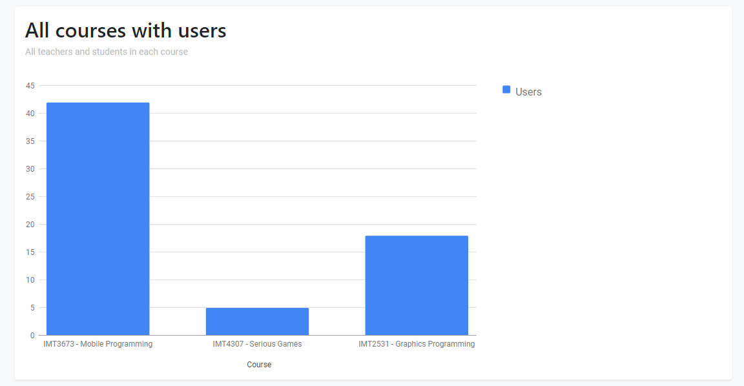Select the 'Users' legend label

coord(528,92)
